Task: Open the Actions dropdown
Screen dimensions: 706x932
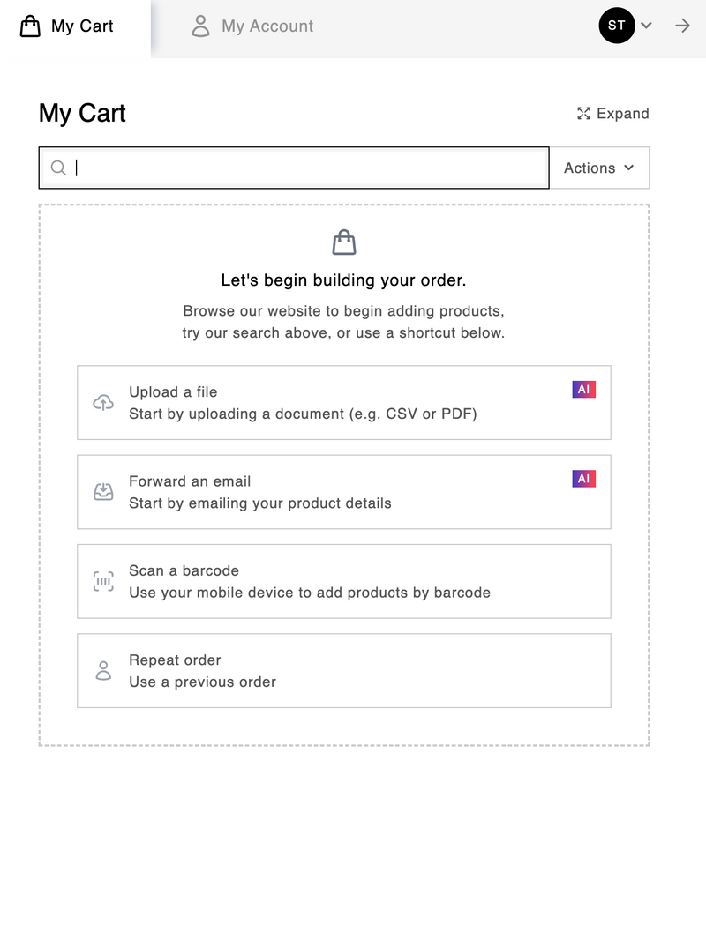Action: coord(600,168)
